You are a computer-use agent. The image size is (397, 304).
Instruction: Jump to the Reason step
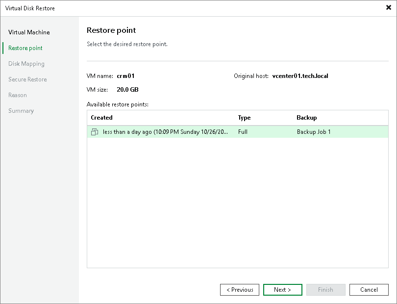point(18,95)
